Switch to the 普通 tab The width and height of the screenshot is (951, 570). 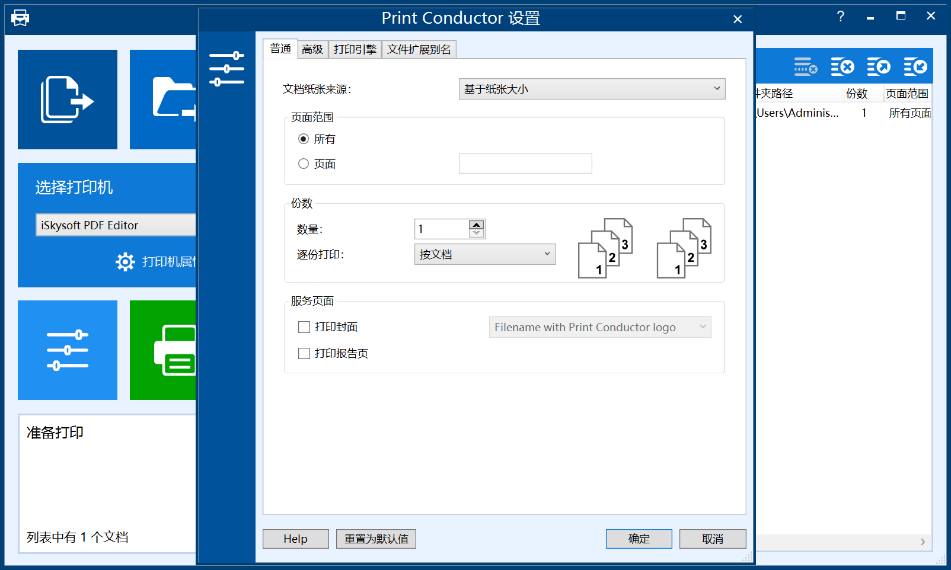[280, 49]
